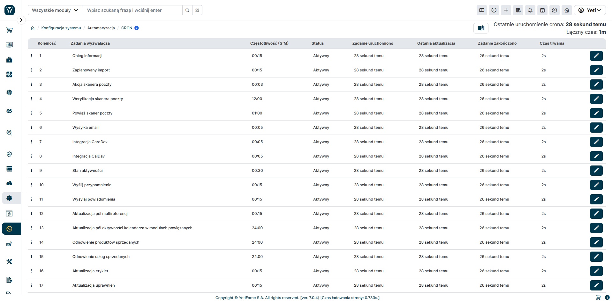Image resolution: width=612 pixels, height=301 pixels.
Task: Expand the left sidebar menu
Action: coord(21,20)
